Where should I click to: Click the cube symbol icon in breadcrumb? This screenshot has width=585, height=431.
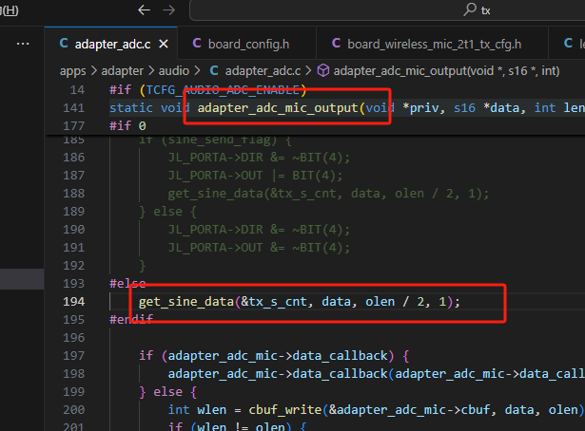(x=323, y=70)
